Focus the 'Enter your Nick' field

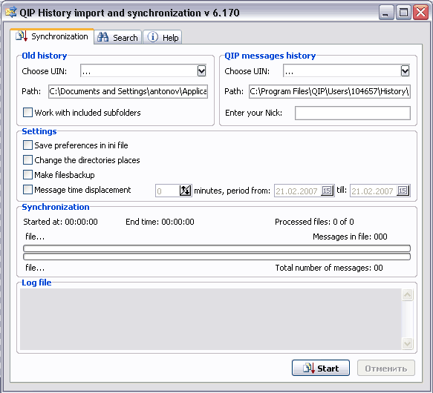[353, 113]
